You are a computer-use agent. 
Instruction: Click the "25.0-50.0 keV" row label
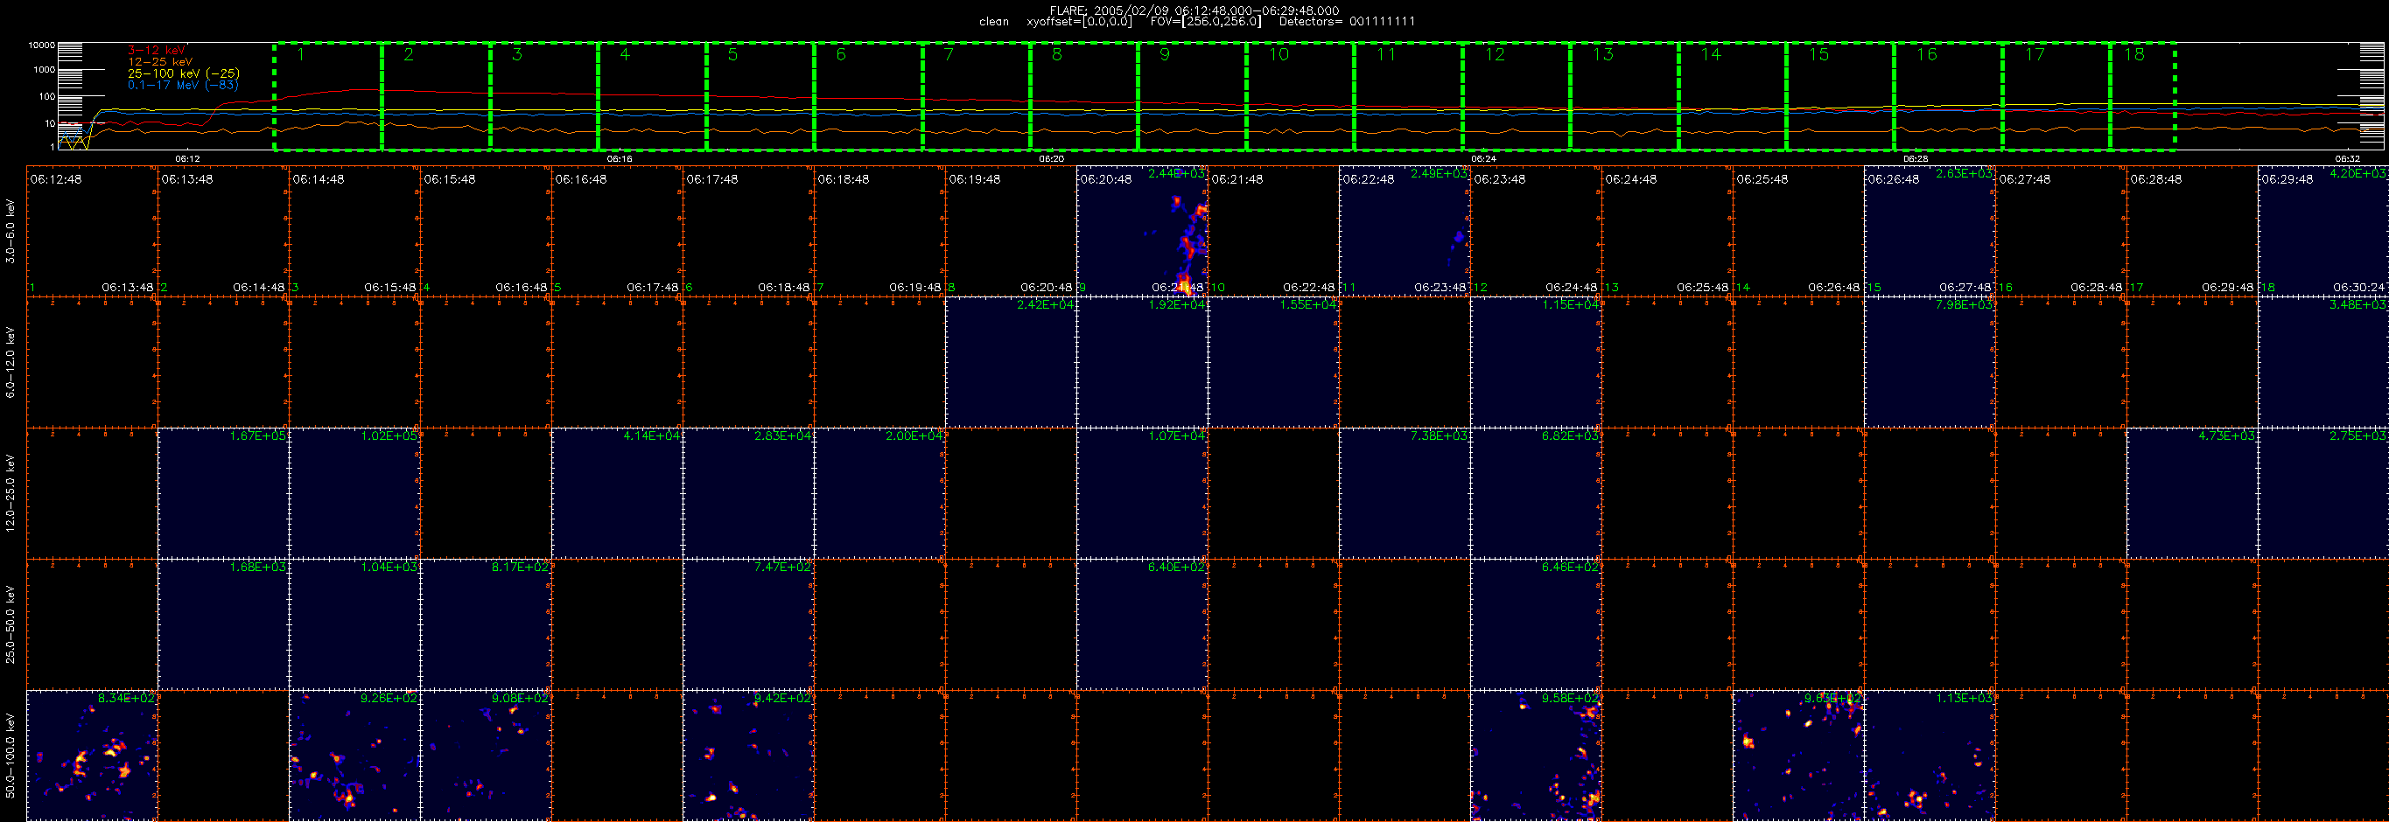11,624
